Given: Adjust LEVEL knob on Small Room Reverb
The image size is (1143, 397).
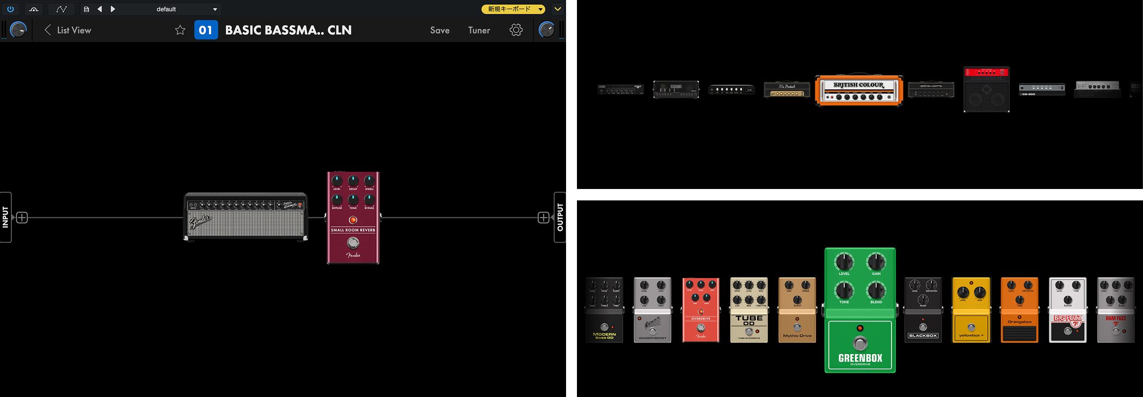Looking at the screenshot, I should point(337,180).
